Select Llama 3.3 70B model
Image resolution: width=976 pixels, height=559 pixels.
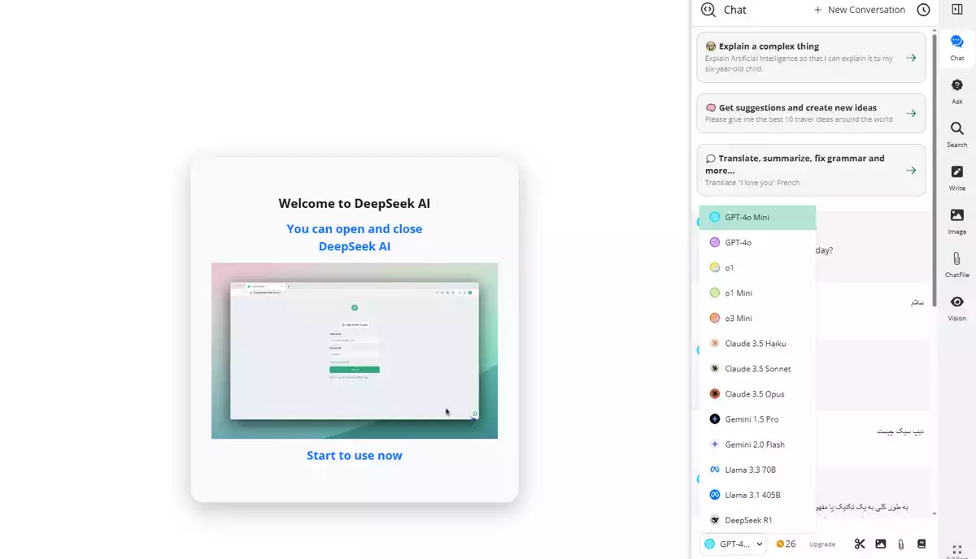coord(757,469)
